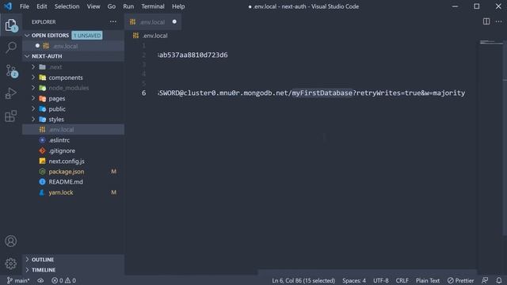The image size is (507, 285).
Task: Split the editor to the right
Action: (486, 21)
